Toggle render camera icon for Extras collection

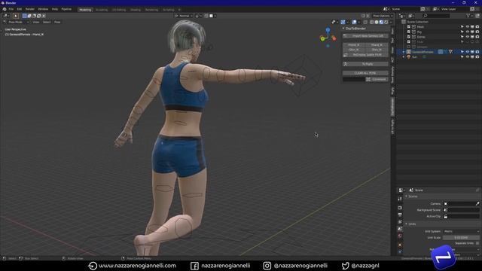(x=477, y=37)
